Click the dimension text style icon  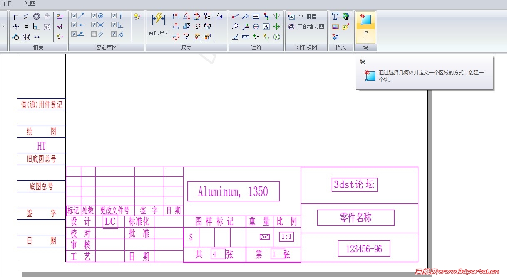[220, 17]
